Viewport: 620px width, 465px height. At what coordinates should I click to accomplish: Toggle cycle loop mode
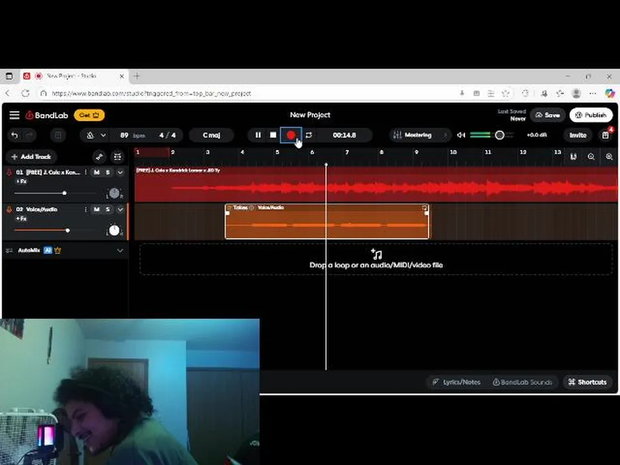coord(309,135)
